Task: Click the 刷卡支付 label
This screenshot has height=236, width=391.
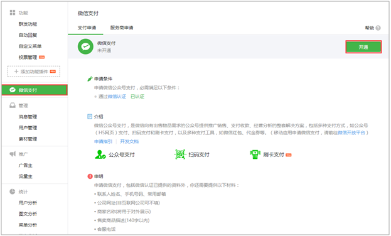Action: [x=274, y=154]
